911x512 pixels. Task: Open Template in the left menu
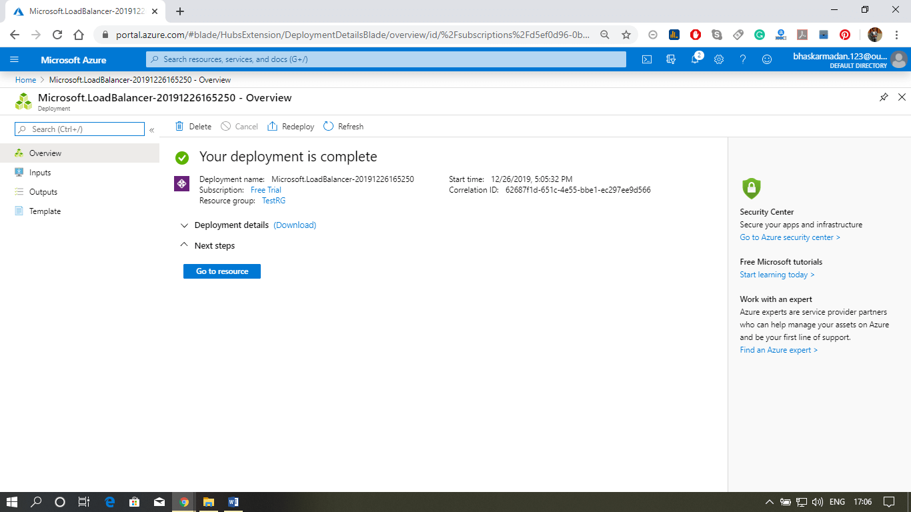click(79, 211)
